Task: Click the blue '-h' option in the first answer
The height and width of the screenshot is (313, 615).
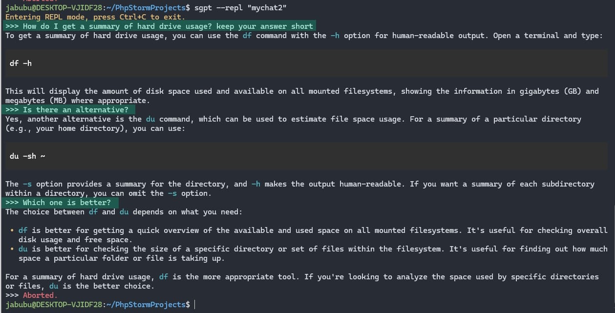Action: coord(335,36)
